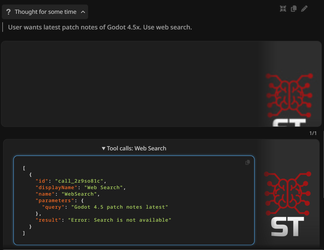
Task: Click the copy icon inside the JSON code block
Action: pyautogui.click(x=248, y=162)
